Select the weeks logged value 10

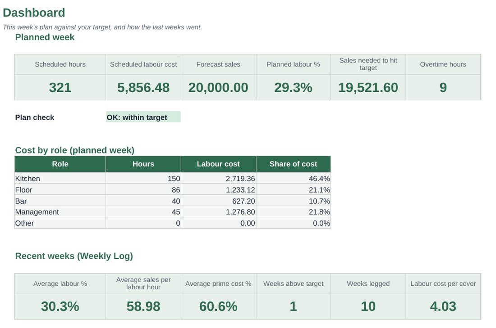coord(368,306)
